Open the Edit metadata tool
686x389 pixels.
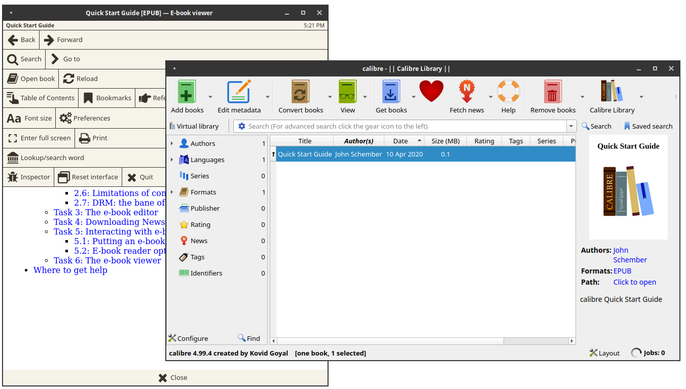[239, 92]
